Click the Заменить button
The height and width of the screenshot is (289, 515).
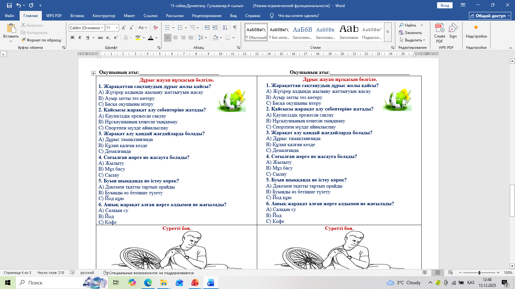(410, 33)
